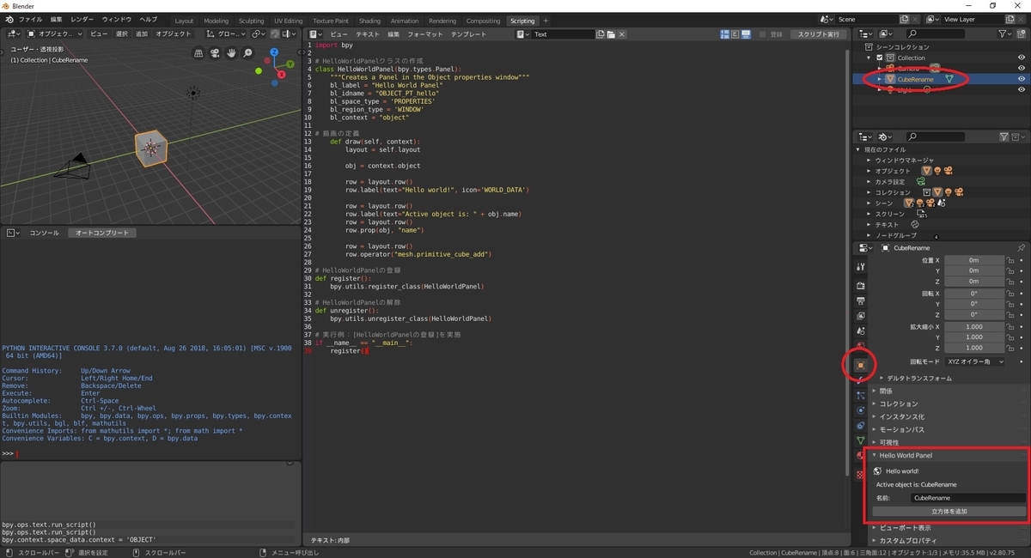
Task: Add a new workspace with plus button
Action: [x=546, y=21]
